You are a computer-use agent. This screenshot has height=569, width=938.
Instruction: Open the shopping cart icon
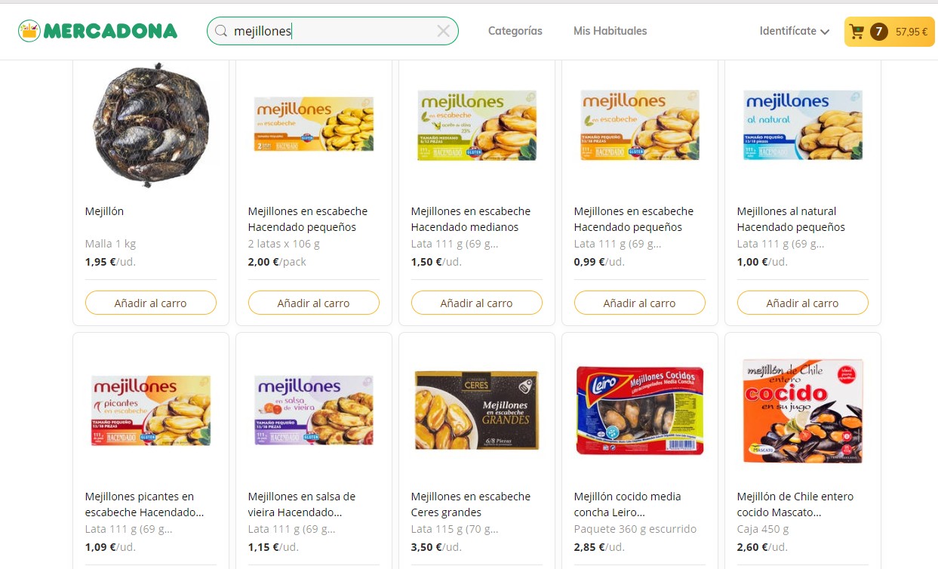point(857,32)
